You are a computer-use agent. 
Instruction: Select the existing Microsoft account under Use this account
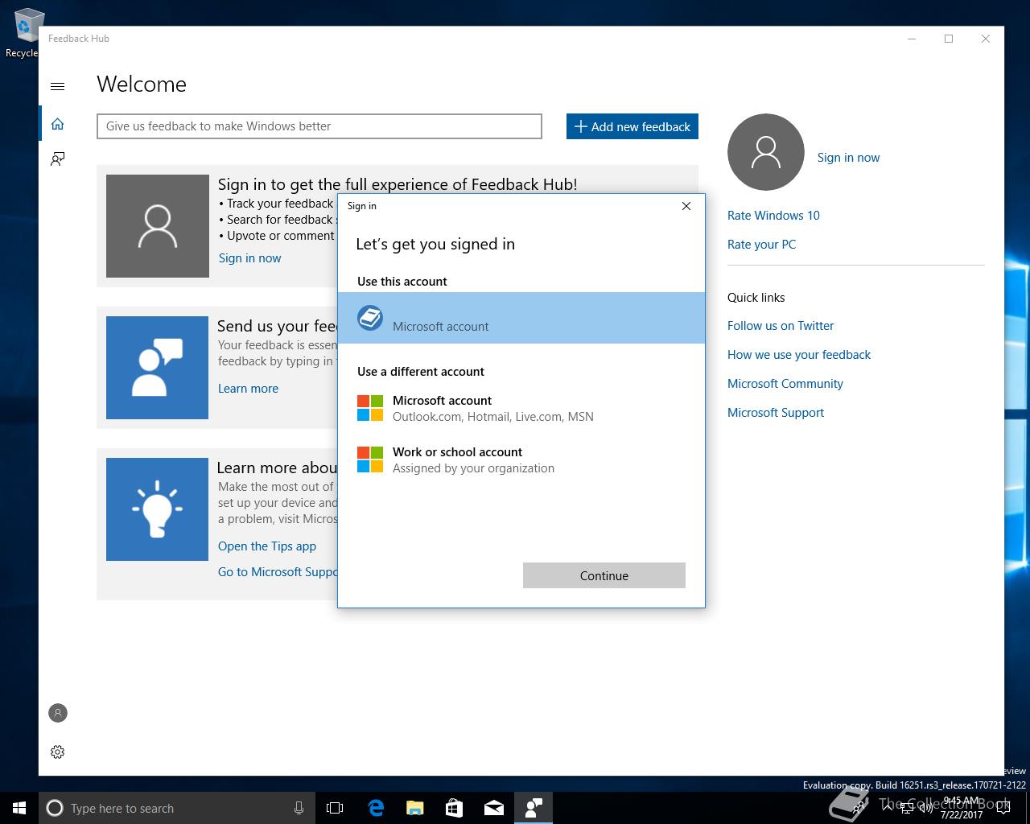tap(521, 318)
